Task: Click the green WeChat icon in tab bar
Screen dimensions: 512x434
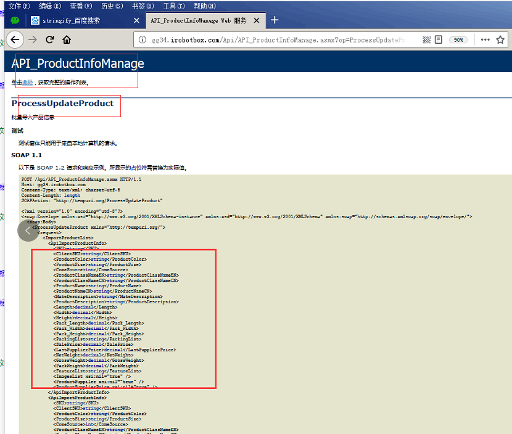Action: (15, 20)
